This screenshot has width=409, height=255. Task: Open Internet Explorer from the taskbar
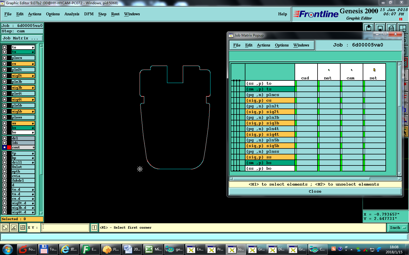(x=69, y=249)
